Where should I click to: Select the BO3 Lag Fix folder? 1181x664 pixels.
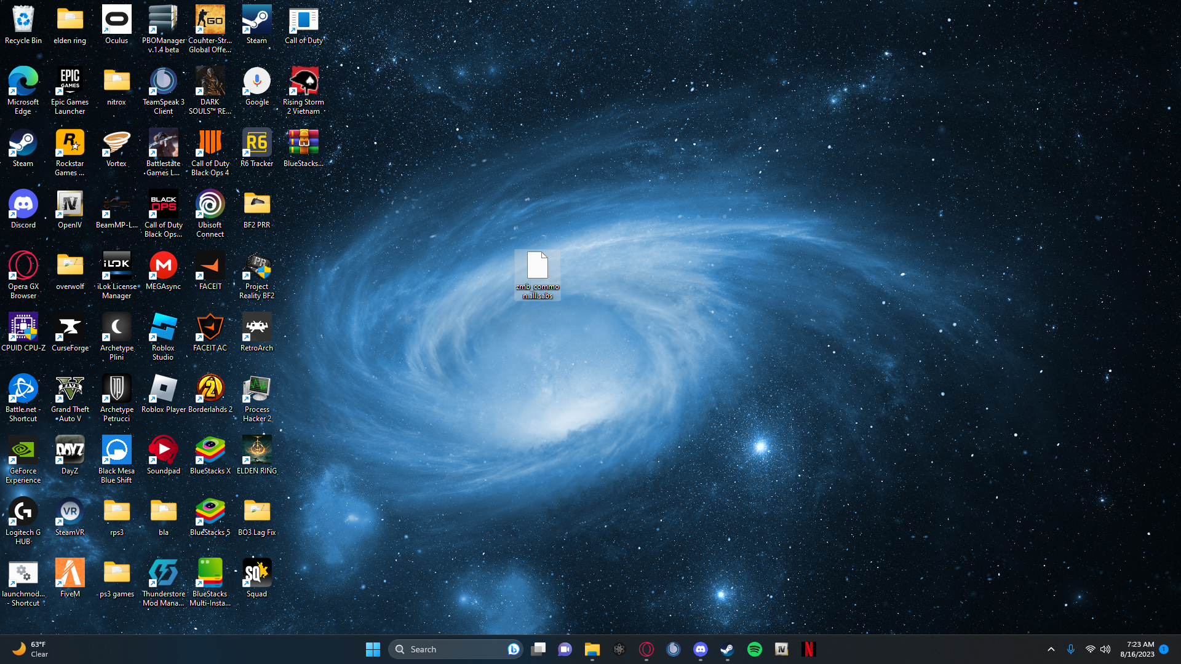[256, 517]
